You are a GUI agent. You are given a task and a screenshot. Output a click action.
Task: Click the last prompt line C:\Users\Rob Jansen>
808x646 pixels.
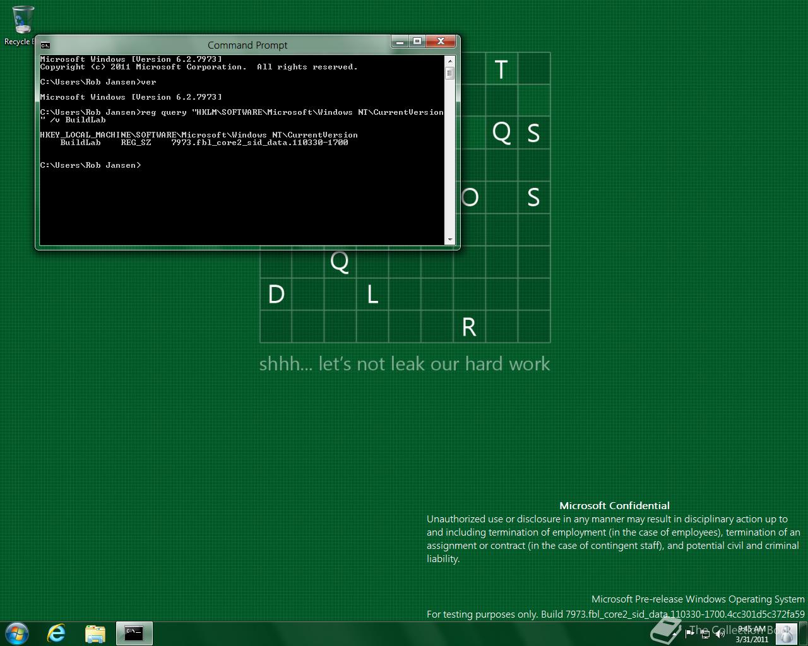(90, 165)
